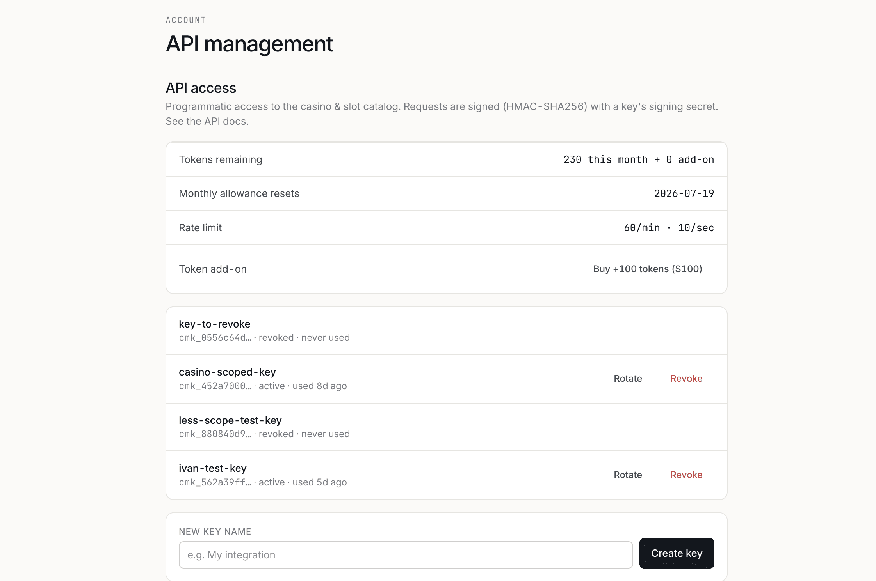Click the NEW KEY NAME label

pos(215,531)
